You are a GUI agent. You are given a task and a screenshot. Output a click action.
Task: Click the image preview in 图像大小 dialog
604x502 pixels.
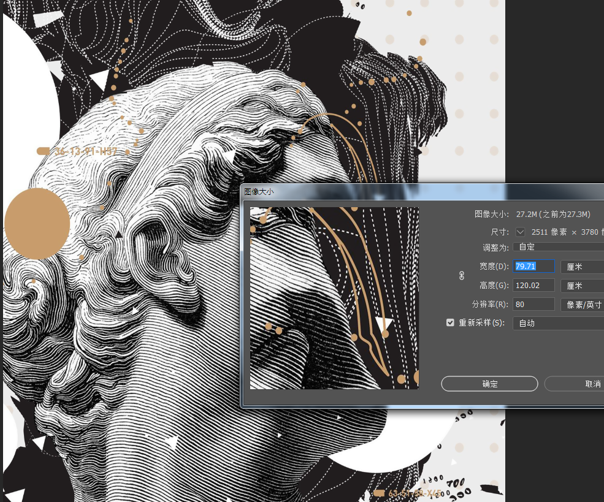point(334,298)
